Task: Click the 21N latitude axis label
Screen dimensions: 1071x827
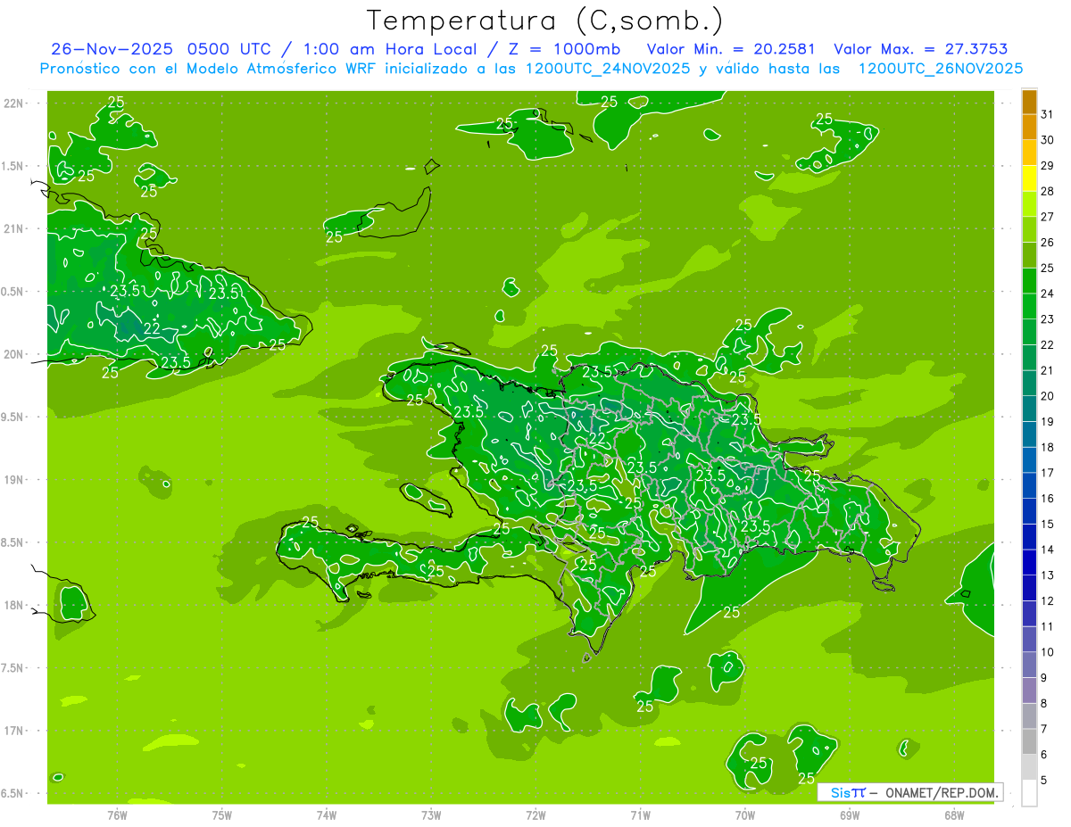Action: (13, 228)
